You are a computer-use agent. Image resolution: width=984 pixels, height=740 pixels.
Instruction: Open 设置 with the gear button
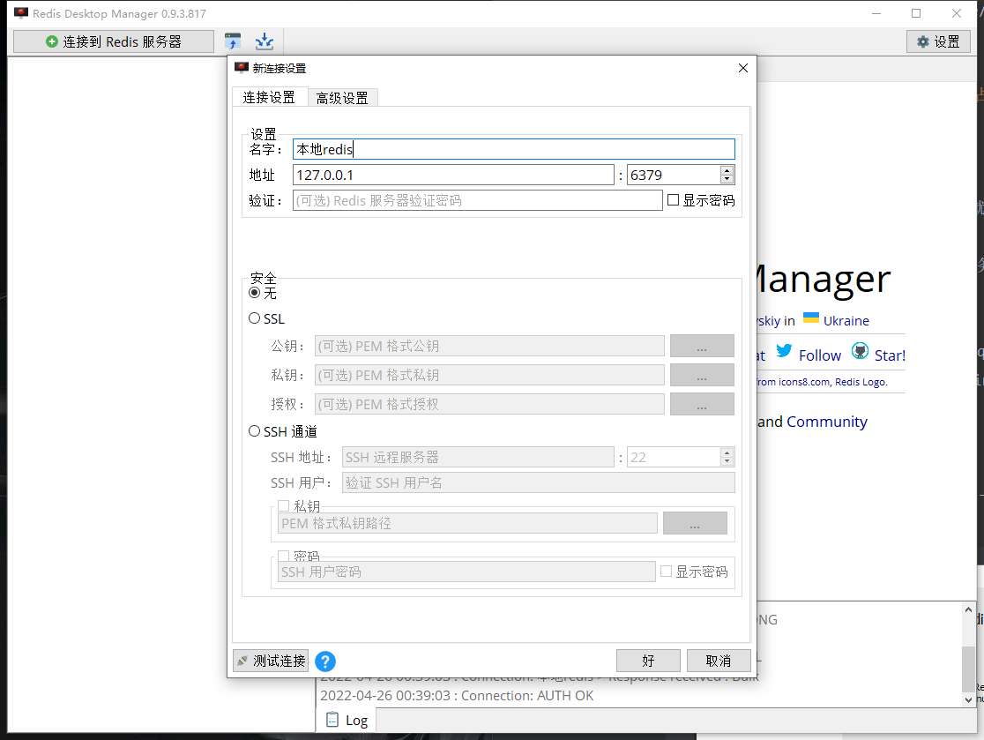tap(938, 41)
